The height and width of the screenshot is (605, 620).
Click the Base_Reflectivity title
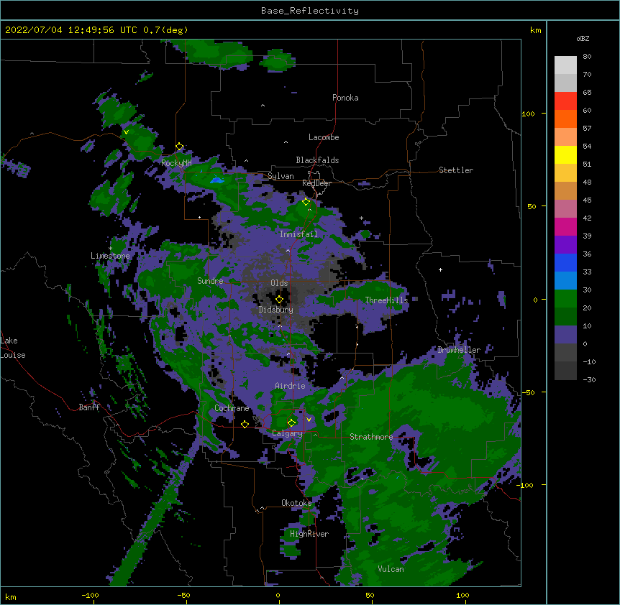pos(310,11)
